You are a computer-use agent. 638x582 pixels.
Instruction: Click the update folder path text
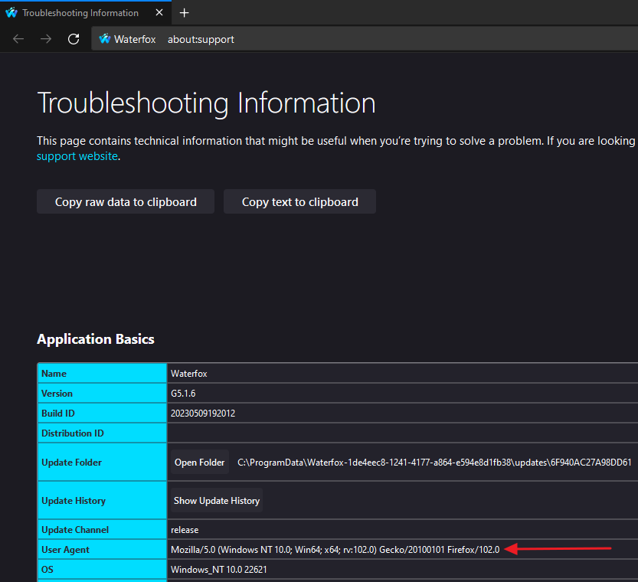434,463
